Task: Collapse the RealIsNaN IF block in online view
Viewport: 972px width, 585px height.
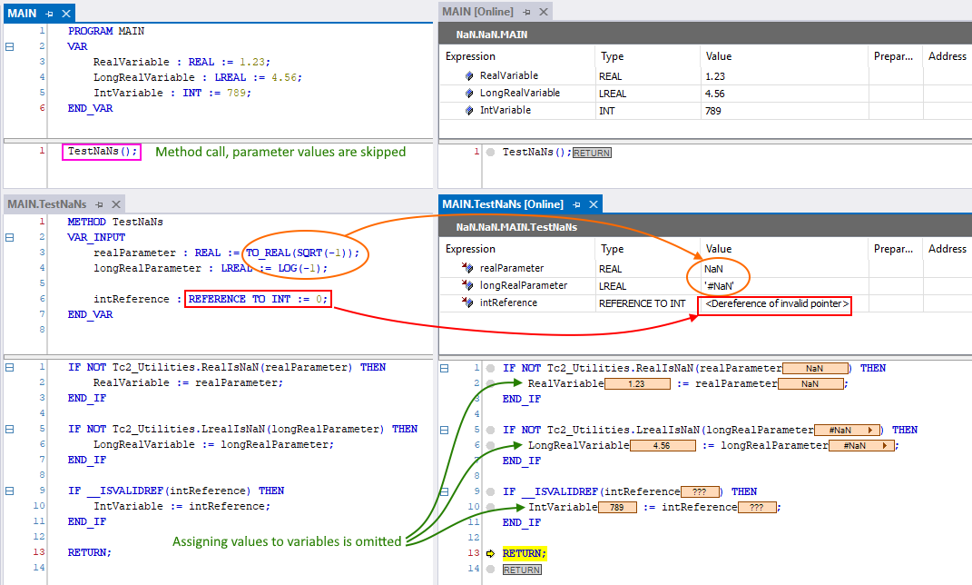Action: pos(444,368)
